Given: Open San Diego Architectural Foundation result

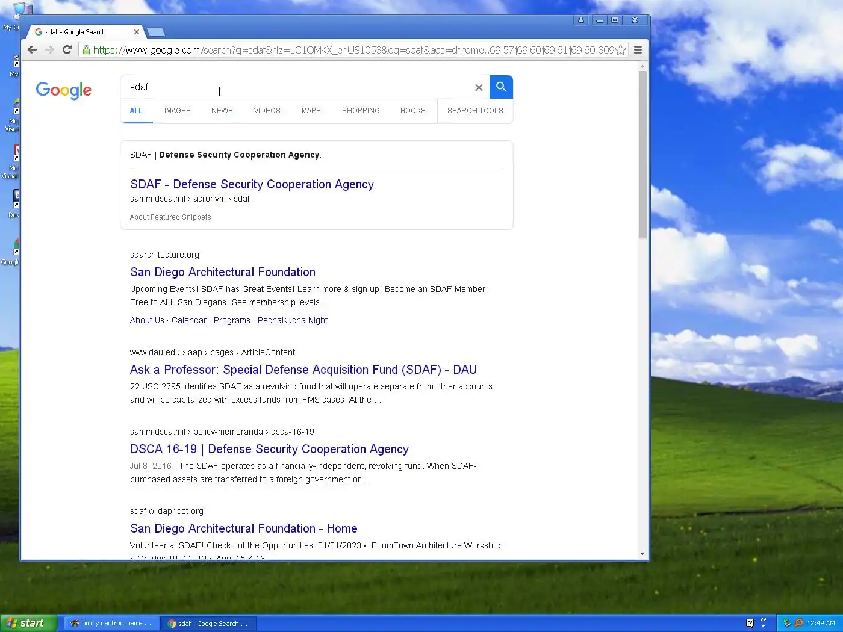Looking at the screenshot, I should point(223,272).
